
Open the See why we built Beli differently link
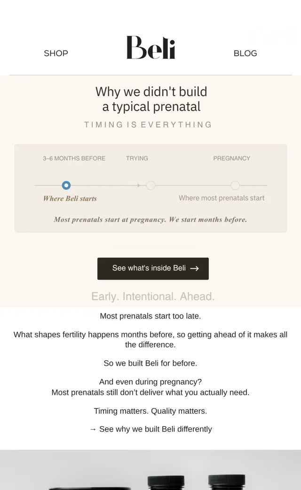pyautogui.click(x=150, y=429)
